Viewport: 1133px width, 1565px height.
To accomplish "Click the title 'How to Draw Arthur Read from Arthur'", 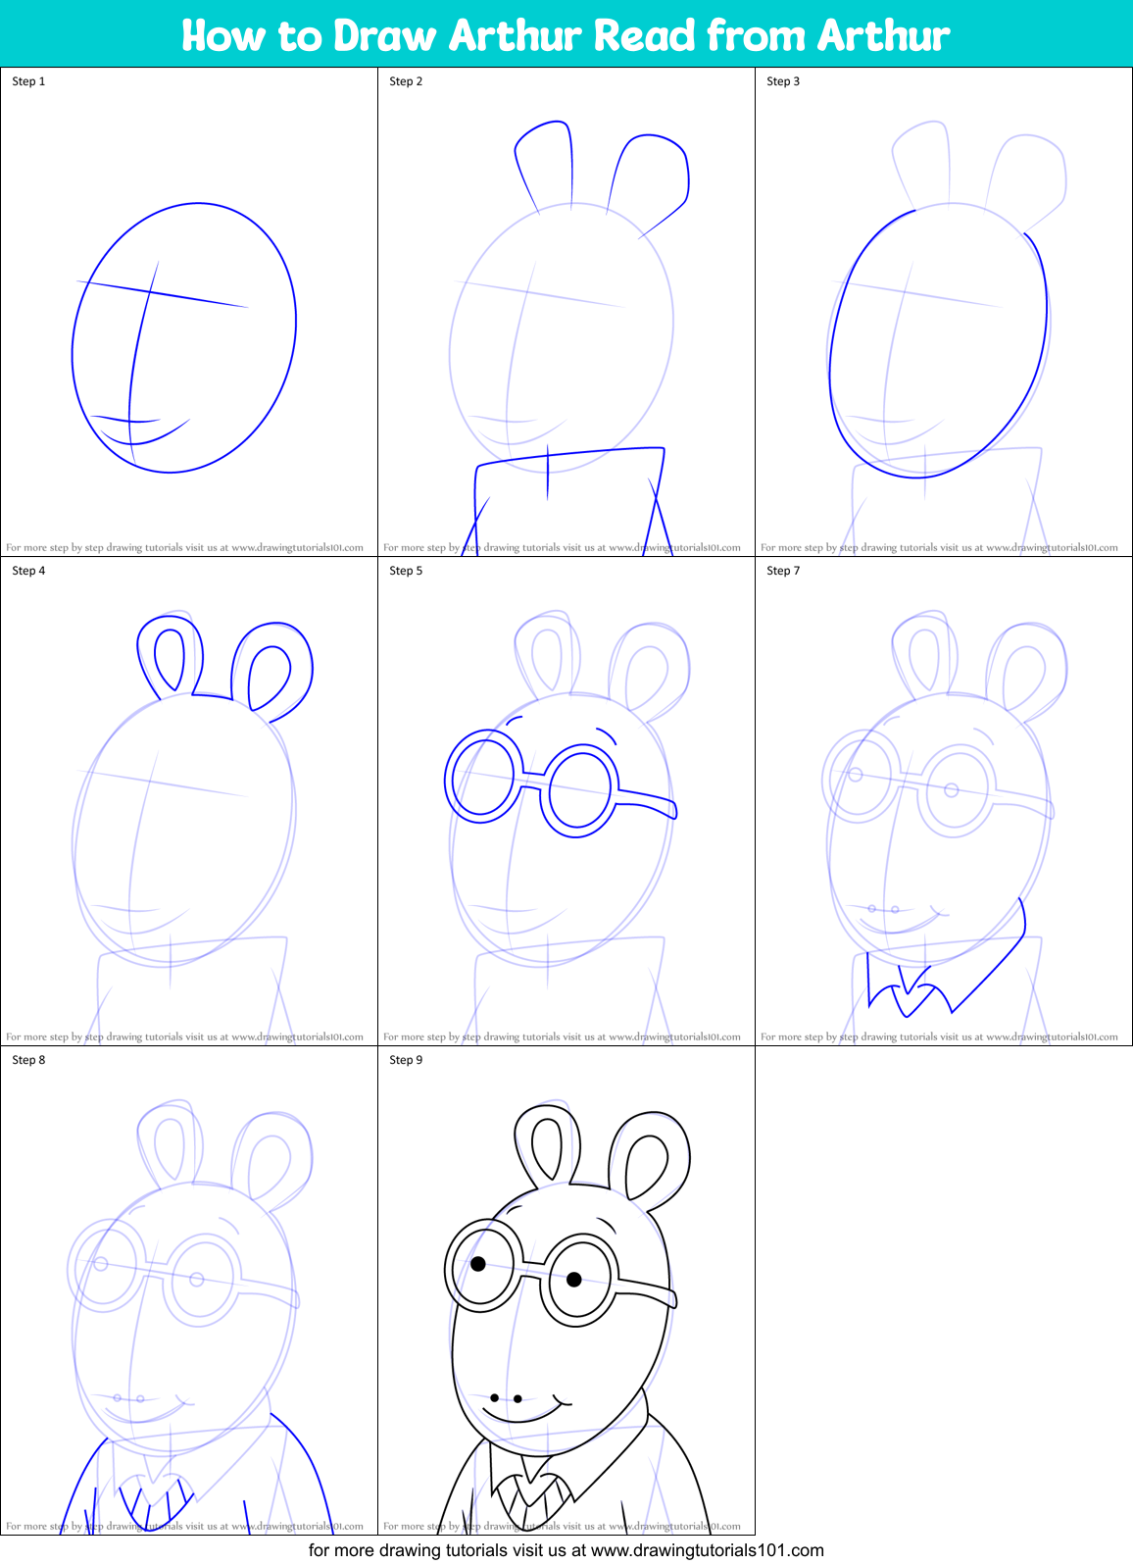I will point(566,35).
